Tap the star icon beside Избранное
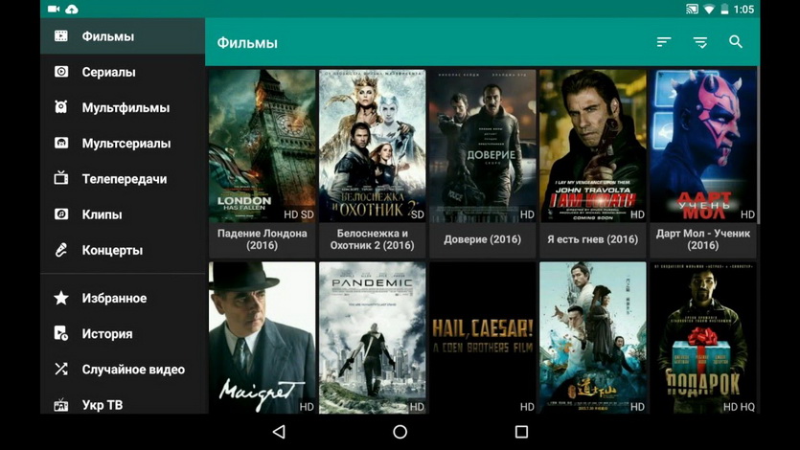 [x=61, y=298]
